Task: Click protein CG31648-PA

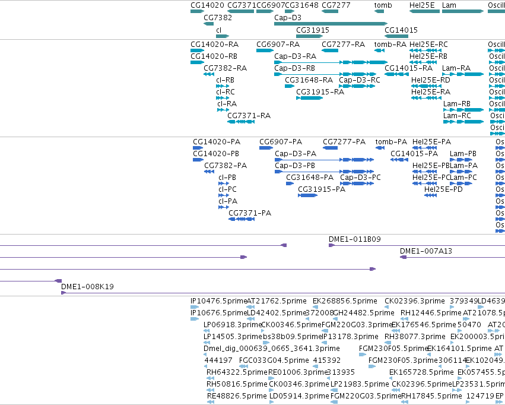Action: 310,178
